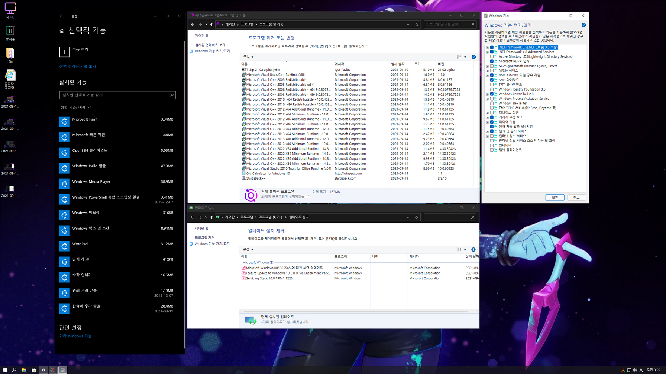Screen dimensions: 666x374
Task: Enable TFTP 클라이언트 checkbox
Action: point(492,85)
